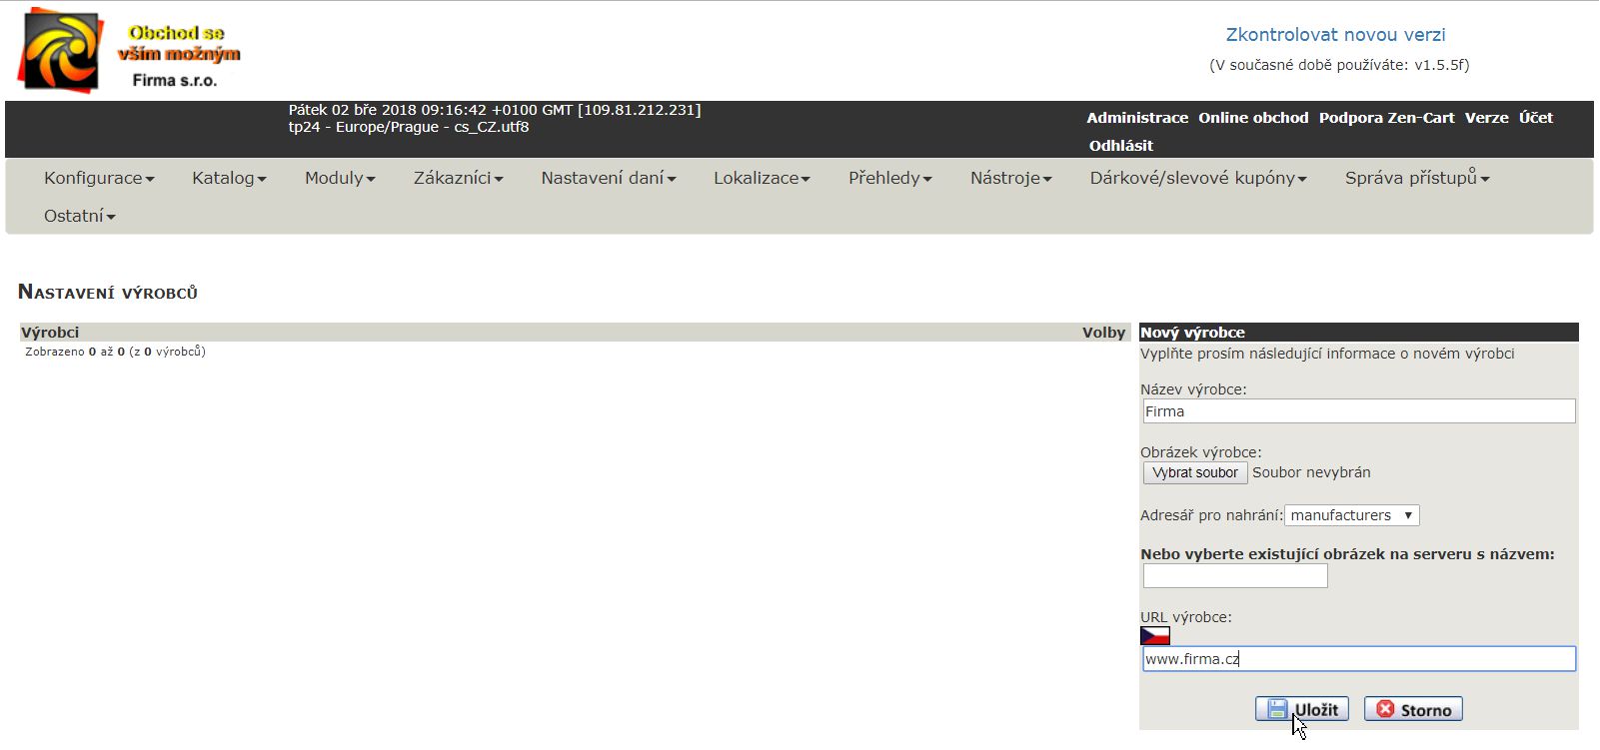Click the existing server image name field
This screenshot has height=750, width=1600.
pyautogui.click(x=1235, y=576)
